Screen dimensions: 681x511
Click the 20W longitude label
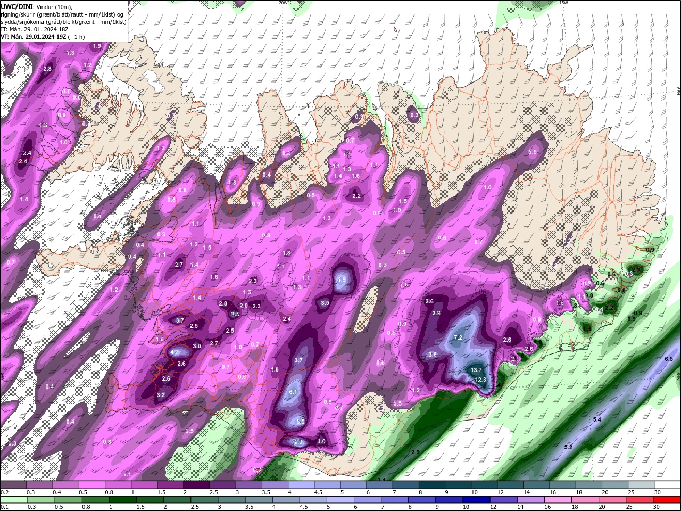283,3
